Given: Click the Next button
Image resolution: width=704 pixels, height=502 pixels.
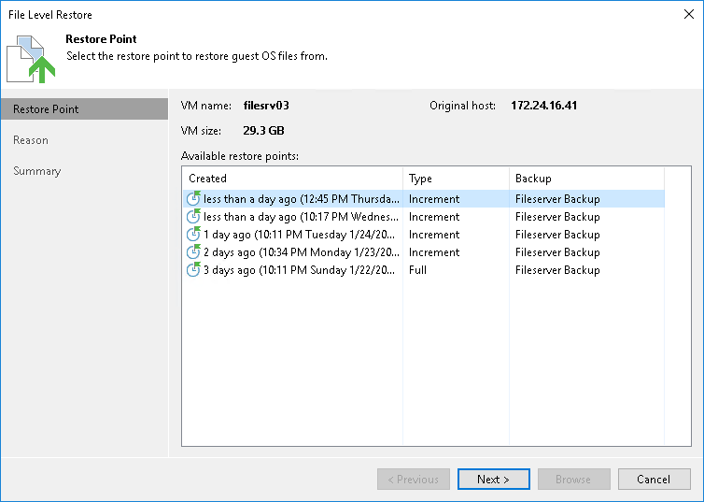Looking at the screenshot, I should pos(493,479).
